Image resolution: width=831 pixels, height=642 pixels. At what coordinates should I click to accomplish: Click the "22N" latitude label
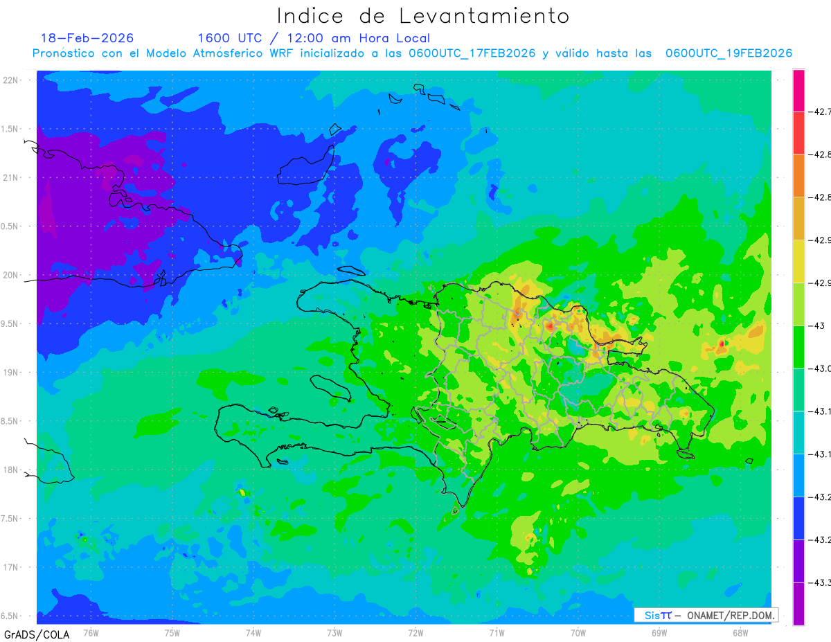click(x=10, y=80)
